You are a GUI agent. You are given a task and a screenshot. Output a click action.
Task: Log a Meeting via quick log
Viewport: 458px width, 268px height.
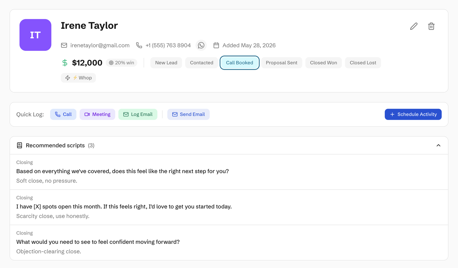point(97,114)
